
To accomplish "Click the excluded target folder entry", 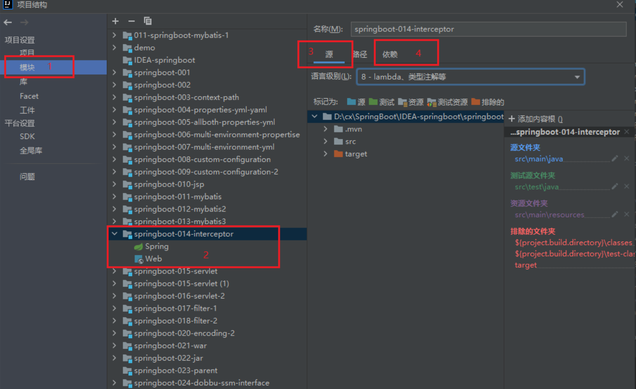I will click(x=525, y=265).
